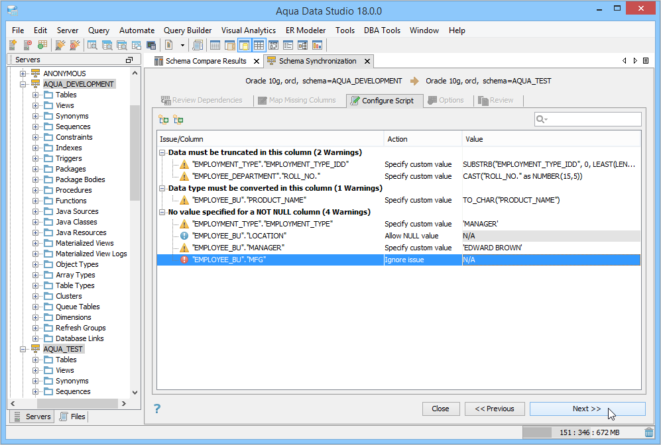Viewport: 661px width, 445px height.
Task: Open the Visual Analytics menu
Action: [249, 30]
